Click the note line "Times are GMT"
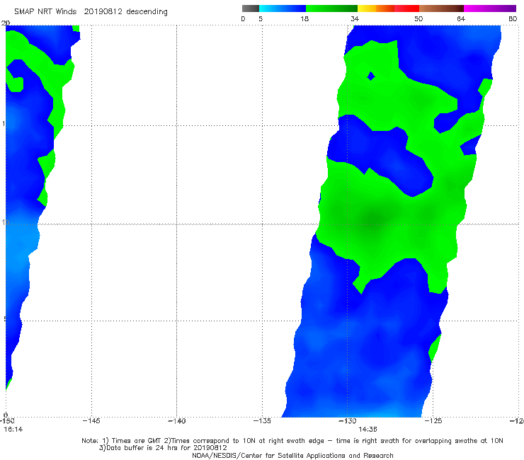524x460 pixels. click(137, 441)
